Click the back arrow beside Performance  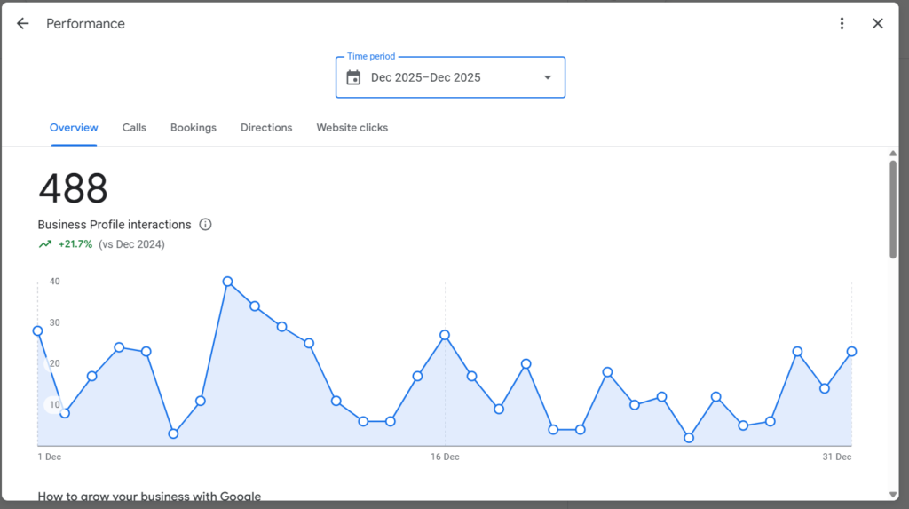(x=23, y=24)
